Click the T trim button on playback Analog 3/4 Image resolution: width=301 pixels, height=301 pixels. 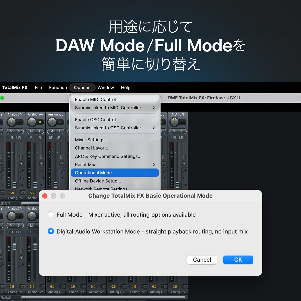click(x=21, y=257)
